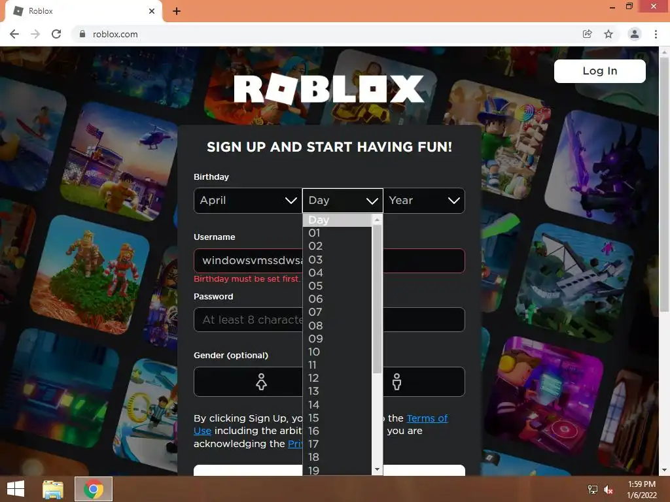Choose day 11 from list

tap(337, 365)
